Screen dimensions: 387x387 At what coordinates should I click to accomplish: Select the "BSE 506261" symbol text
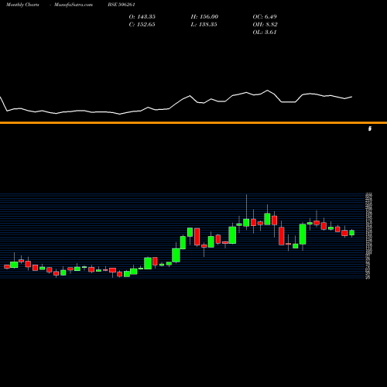122,5
